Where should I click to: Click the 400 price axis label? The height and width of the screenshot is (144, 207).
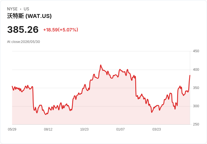[x=196, y=70]
